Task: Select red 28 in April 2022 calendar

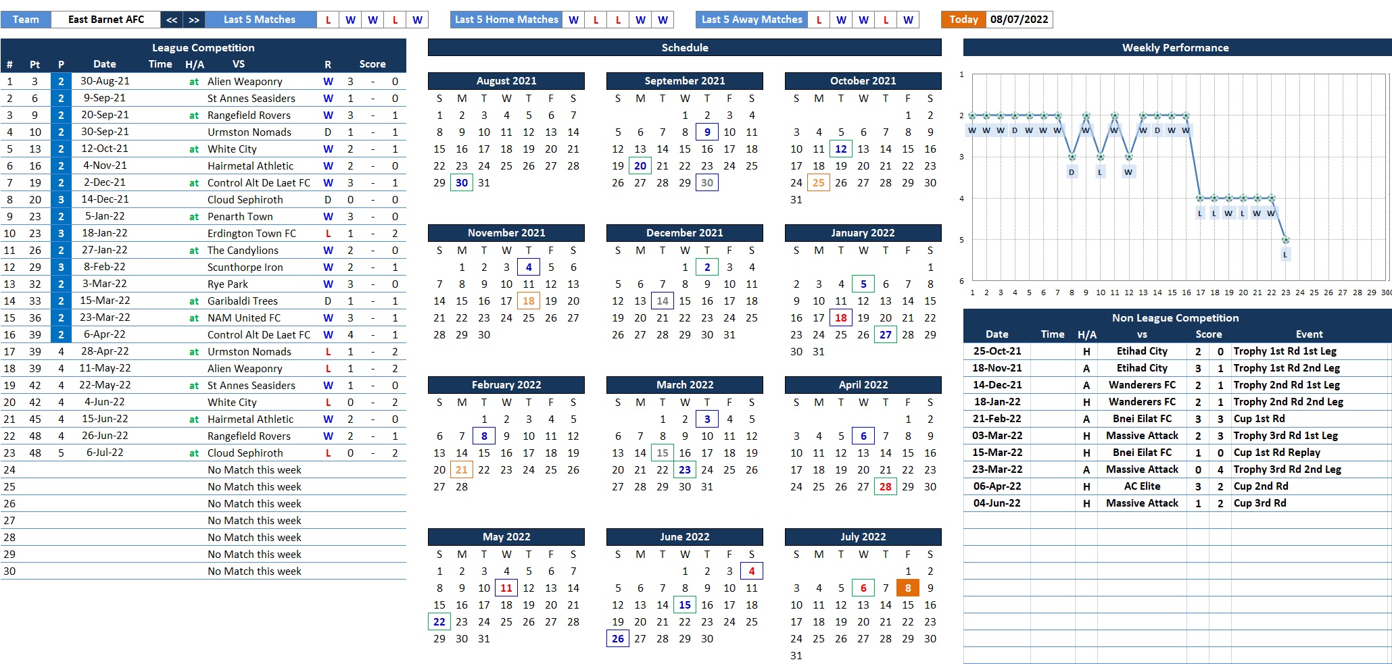Action: [x=885, y=486]
